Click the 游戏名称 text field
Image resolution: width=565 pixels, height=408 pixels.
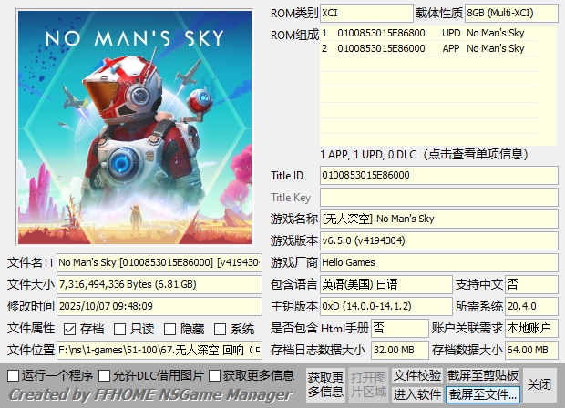[439, 219]
